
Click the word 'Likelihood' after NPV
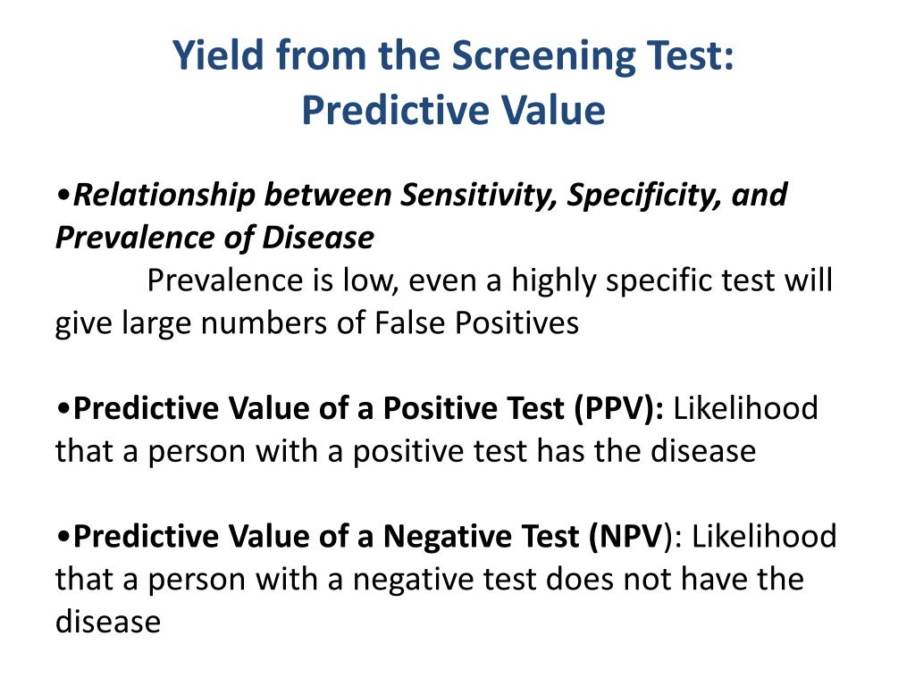click(765, 536)
